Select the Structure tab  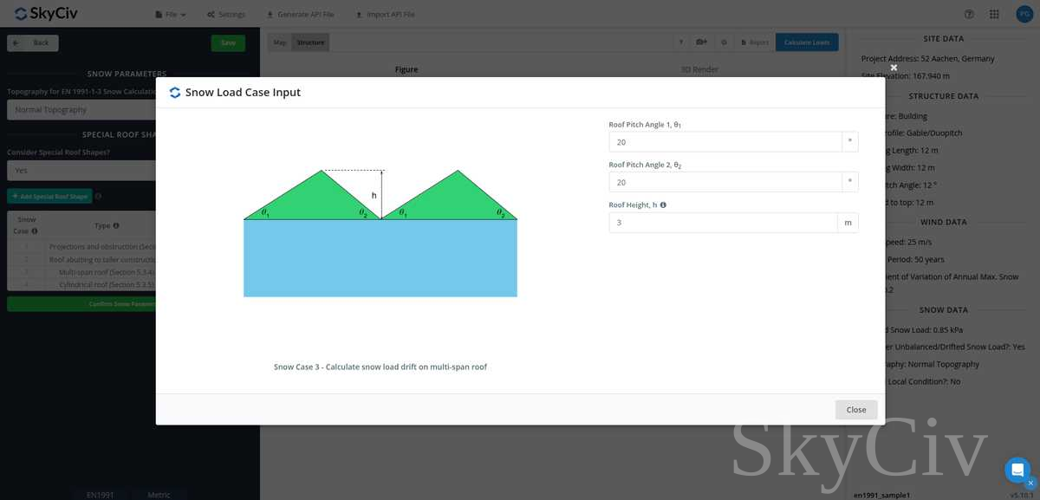point(310,42)
